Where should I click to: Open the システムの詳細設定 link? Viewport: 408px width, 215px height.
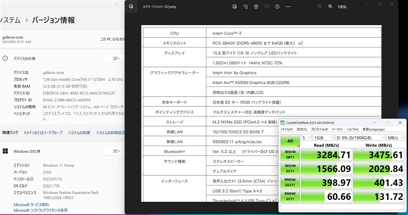click(110, 133)
